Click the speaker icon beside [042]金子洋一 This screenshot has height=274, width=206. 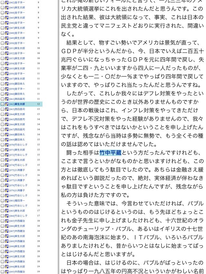[7, 3]
